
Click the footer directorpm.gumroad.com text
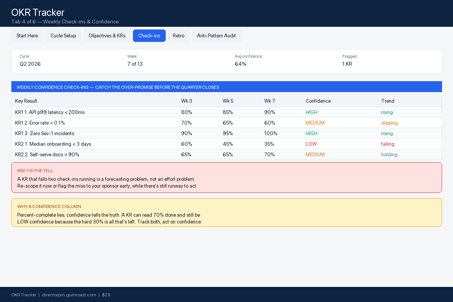click(x=69, y=295)
